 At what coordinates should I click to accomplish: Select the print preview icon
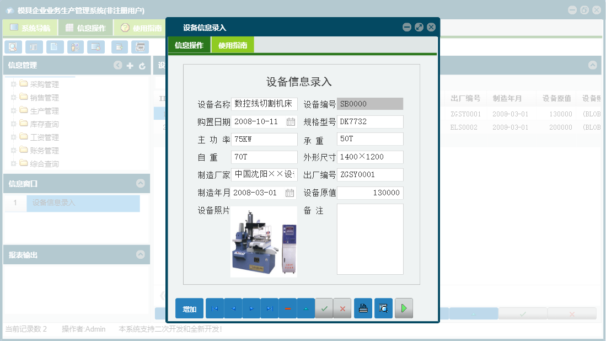coord(383,308)
